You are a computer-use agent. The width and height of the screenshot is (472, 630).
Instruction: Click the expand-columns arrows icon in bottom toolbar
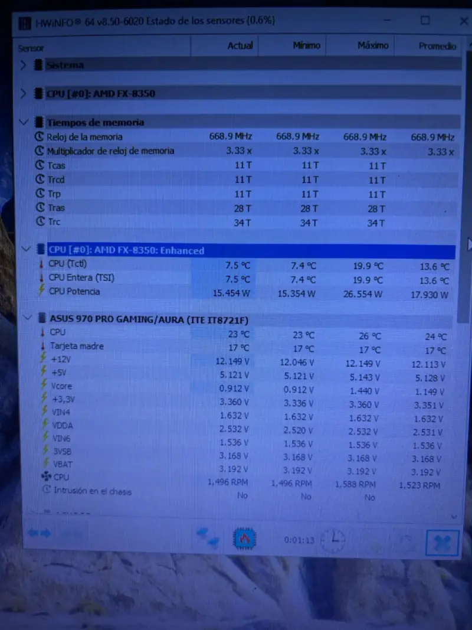(40, 533)
